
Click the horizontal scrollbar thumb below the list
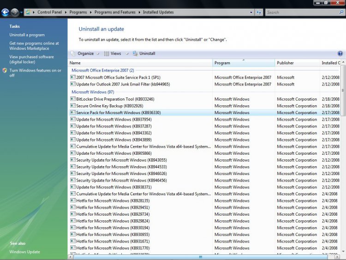click(x=200, y=257)
